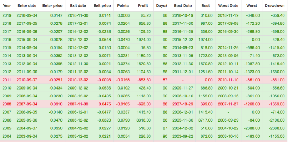Click exit price -0.0548
The image size is (288, 142).
point(104,40)
